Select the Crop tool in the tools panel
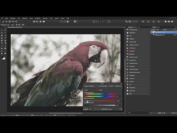 click(2, 33)
